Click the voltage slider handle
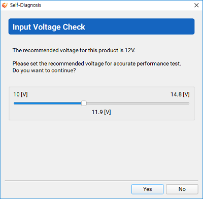 coord(84,103)
